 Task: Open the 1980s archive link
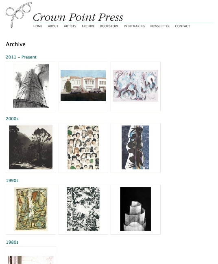tap(12, 242)
